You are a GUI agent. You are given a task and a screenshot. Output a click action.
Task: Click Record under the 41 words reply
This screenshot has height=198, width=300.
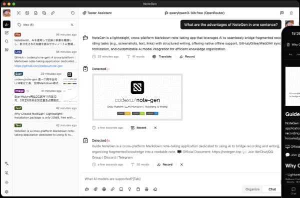point(187,56)
